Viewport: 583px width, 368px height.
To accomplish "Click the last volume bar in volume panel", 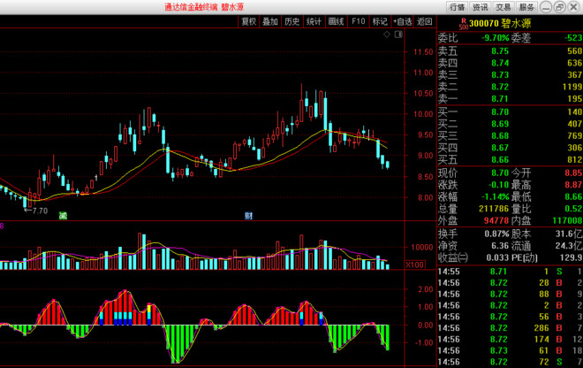I will (388, 266).
